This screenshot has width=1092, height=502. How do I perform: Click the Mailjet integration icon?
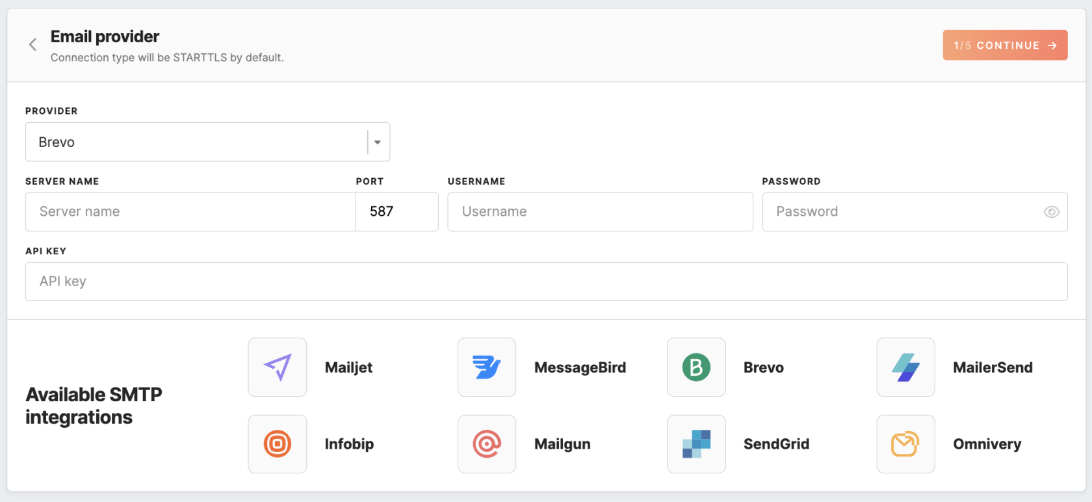(x=278, y=367)
